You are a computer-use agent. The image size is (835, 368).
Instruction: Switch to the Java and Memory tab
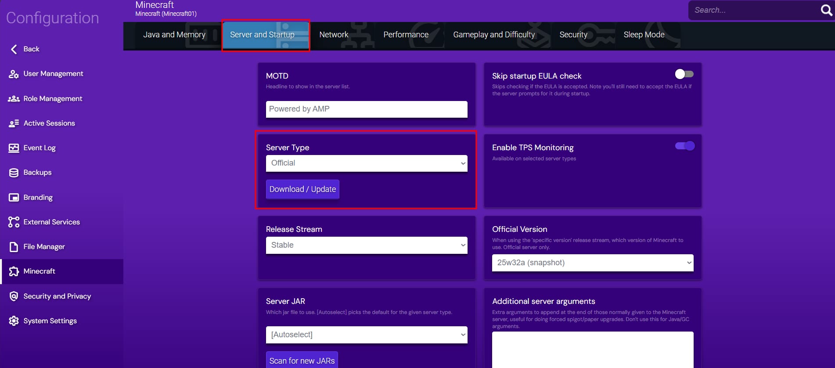(174, 35)
